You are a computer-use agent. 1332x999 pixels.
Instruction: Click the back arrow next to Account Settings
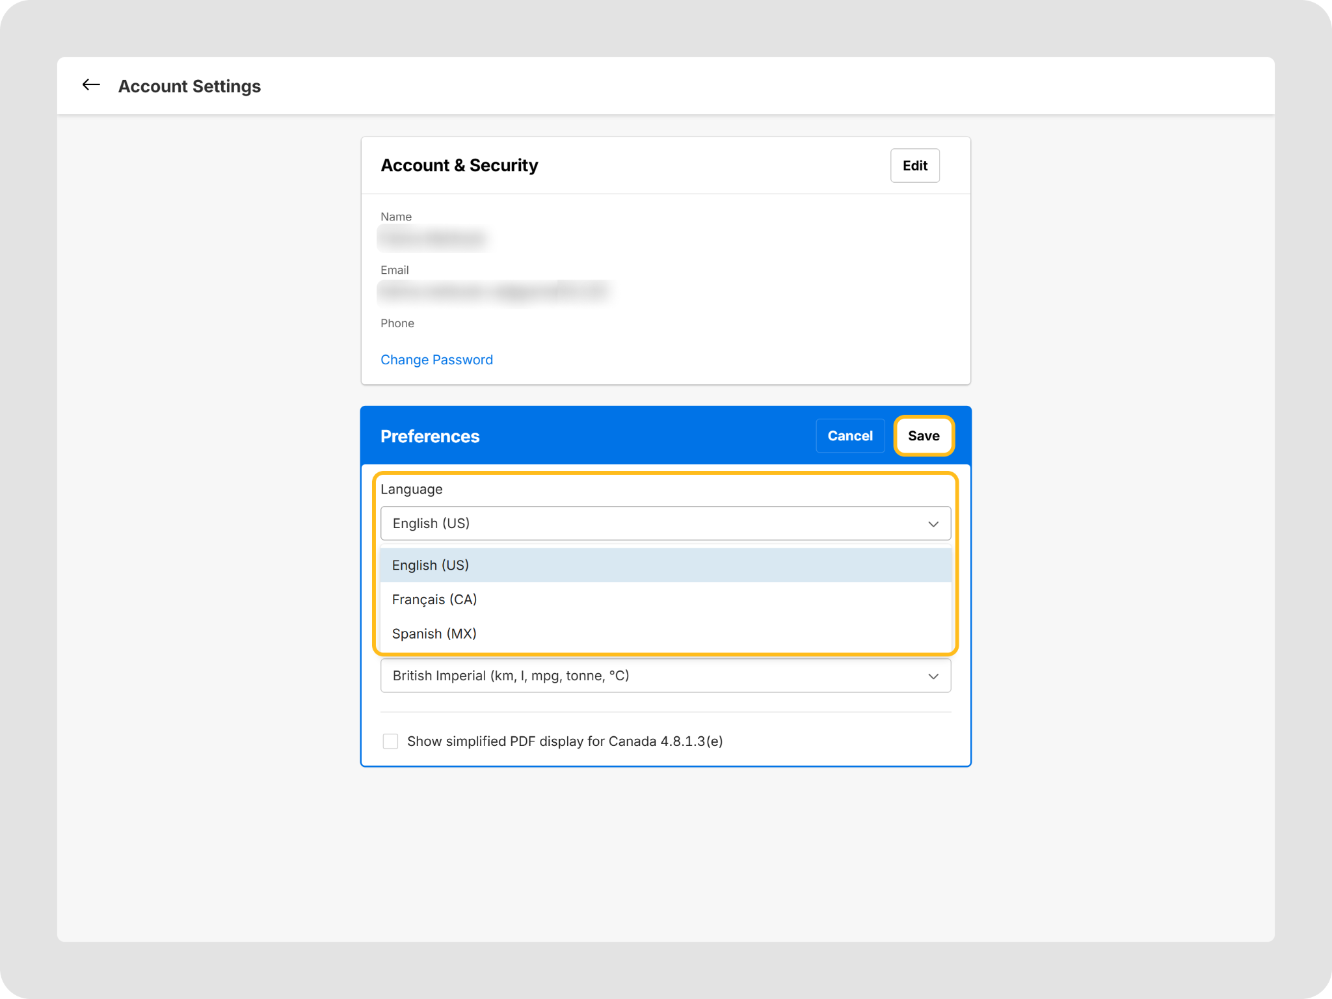pos(91,85)
